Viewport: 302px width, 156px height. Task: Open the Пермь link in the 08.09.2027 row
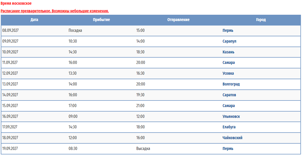pos(228,31)
